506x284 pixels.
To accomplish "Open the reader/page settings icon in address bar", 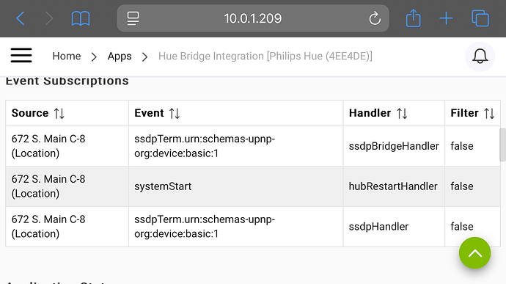I will [x=133, y=18].
